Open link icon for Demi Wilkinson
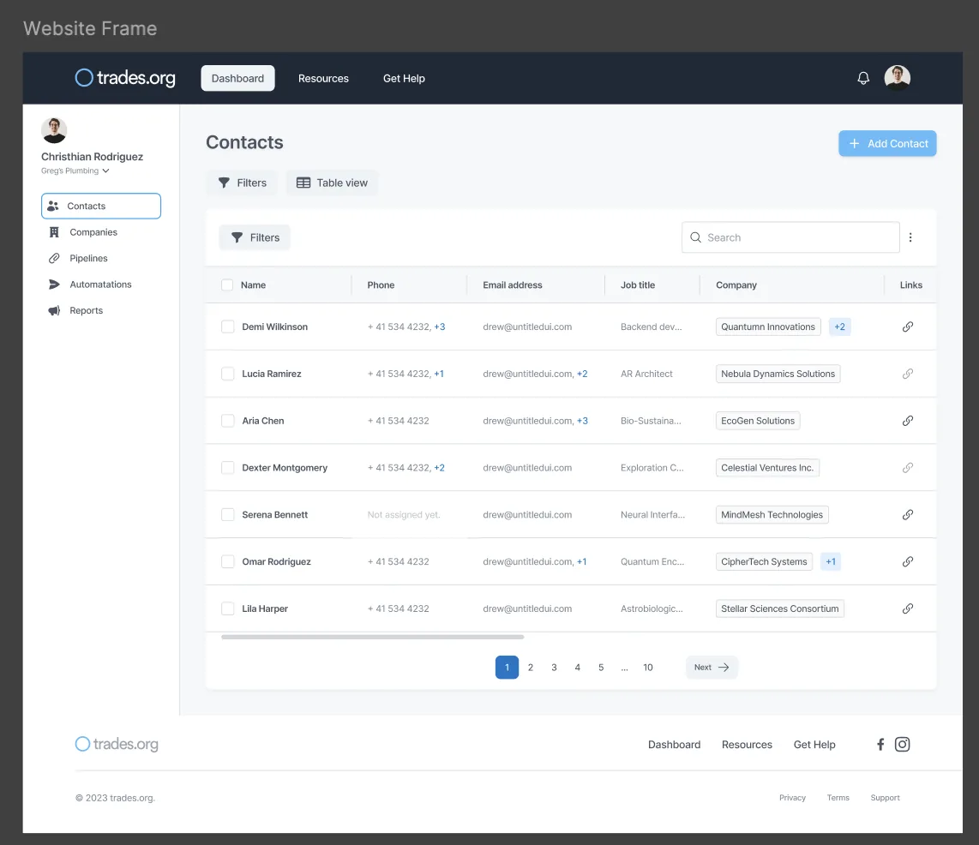Viewport: 979px width, 845px height. click(x=908, y=327)
